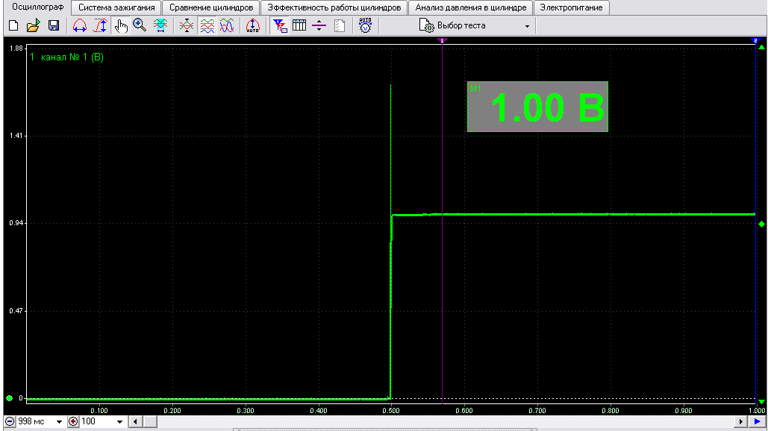The width and height of the screenshot is (768, 431).
Task: Create a new file with blank page icon
Action: tap(13, 25)
